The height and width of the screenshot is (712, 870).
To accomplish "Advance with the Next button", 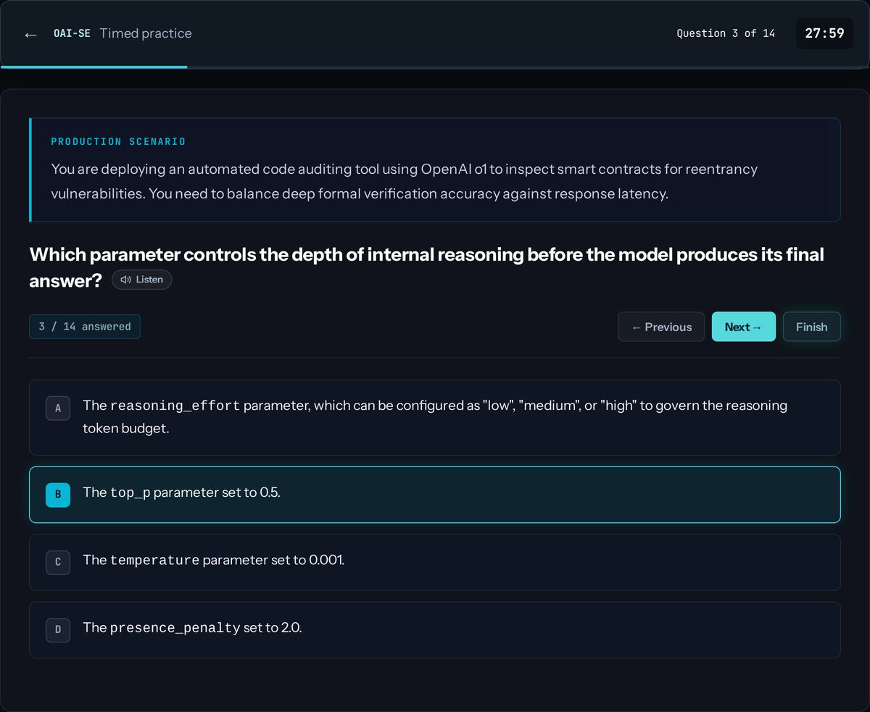I will tap(743, 327).
